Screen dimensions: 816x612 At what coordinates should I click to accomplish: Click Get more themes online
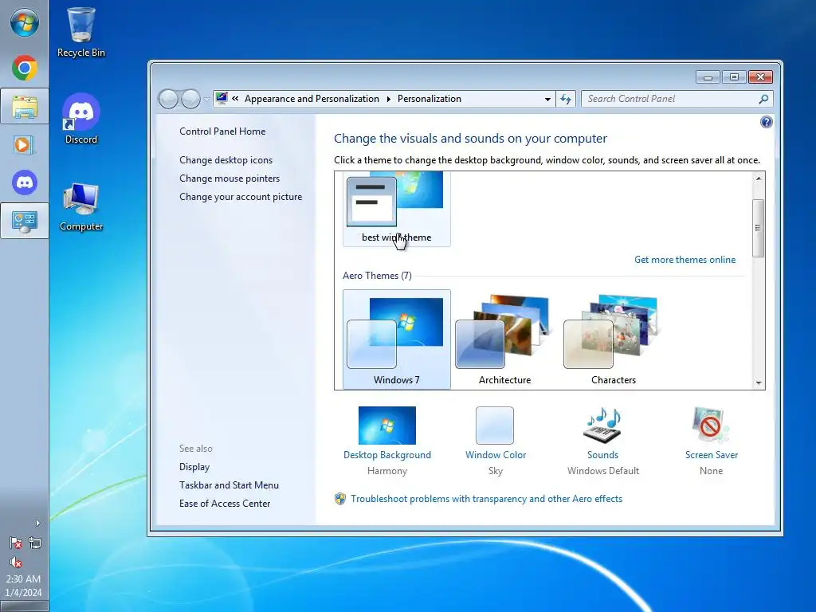(x=685, y=260)
